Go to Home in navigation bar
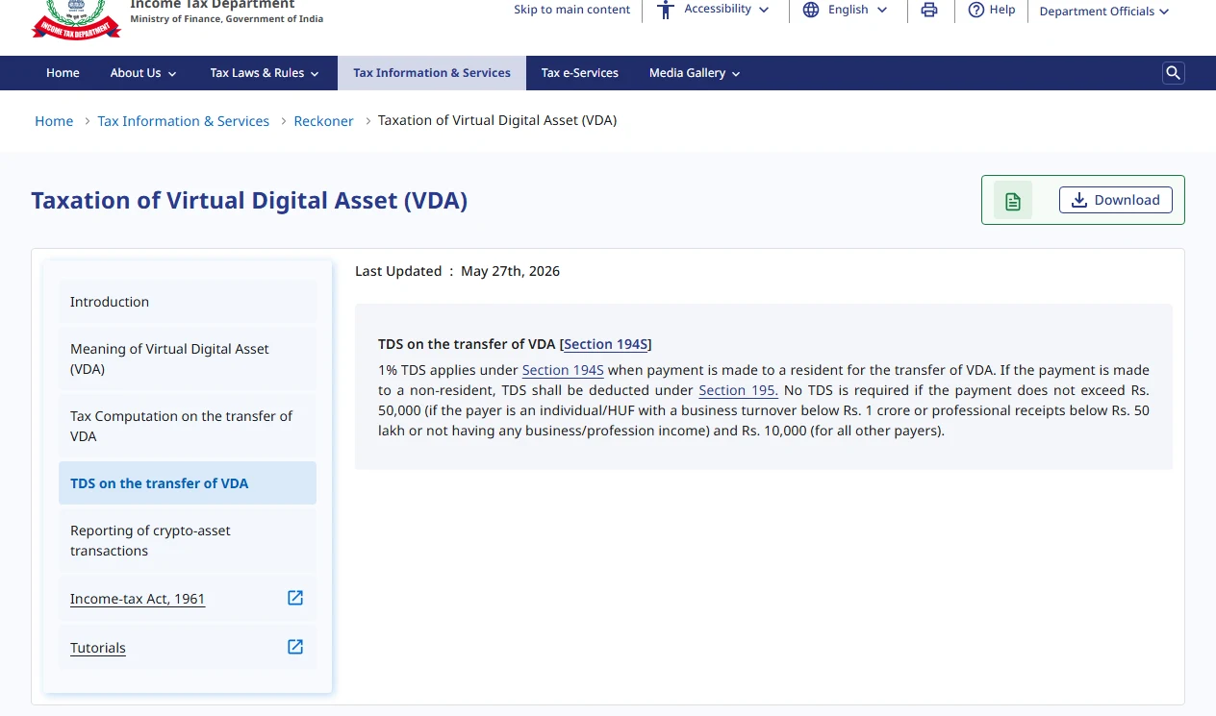Viewport: 1216px width, 716px height. point(63,73)
